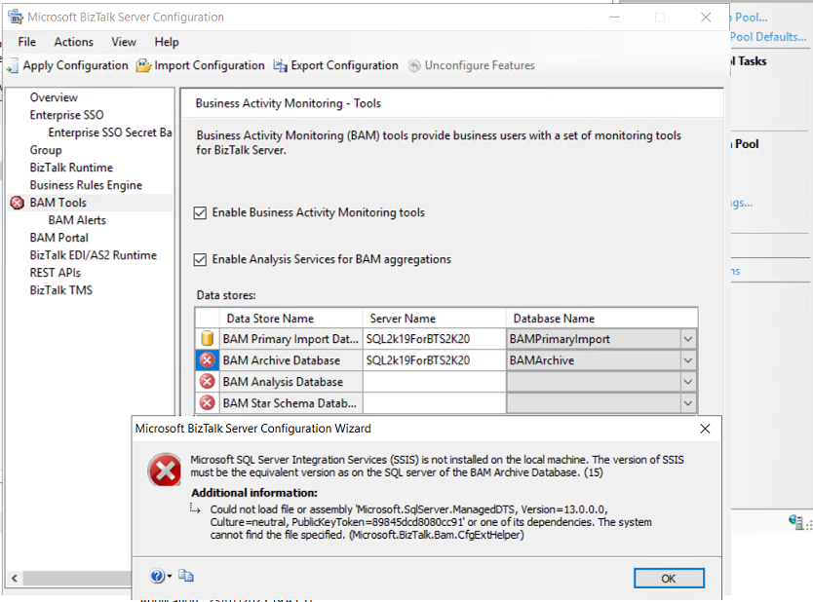Image resolution: width=813 pixels, height=602 pixels.
Task: Click the error icon on BAM Archive Database row
Action: [208, 359]
